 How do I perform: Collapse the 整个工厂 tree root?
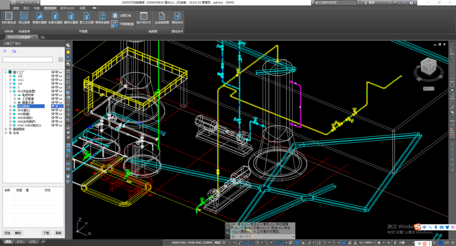tap(6, 72)
